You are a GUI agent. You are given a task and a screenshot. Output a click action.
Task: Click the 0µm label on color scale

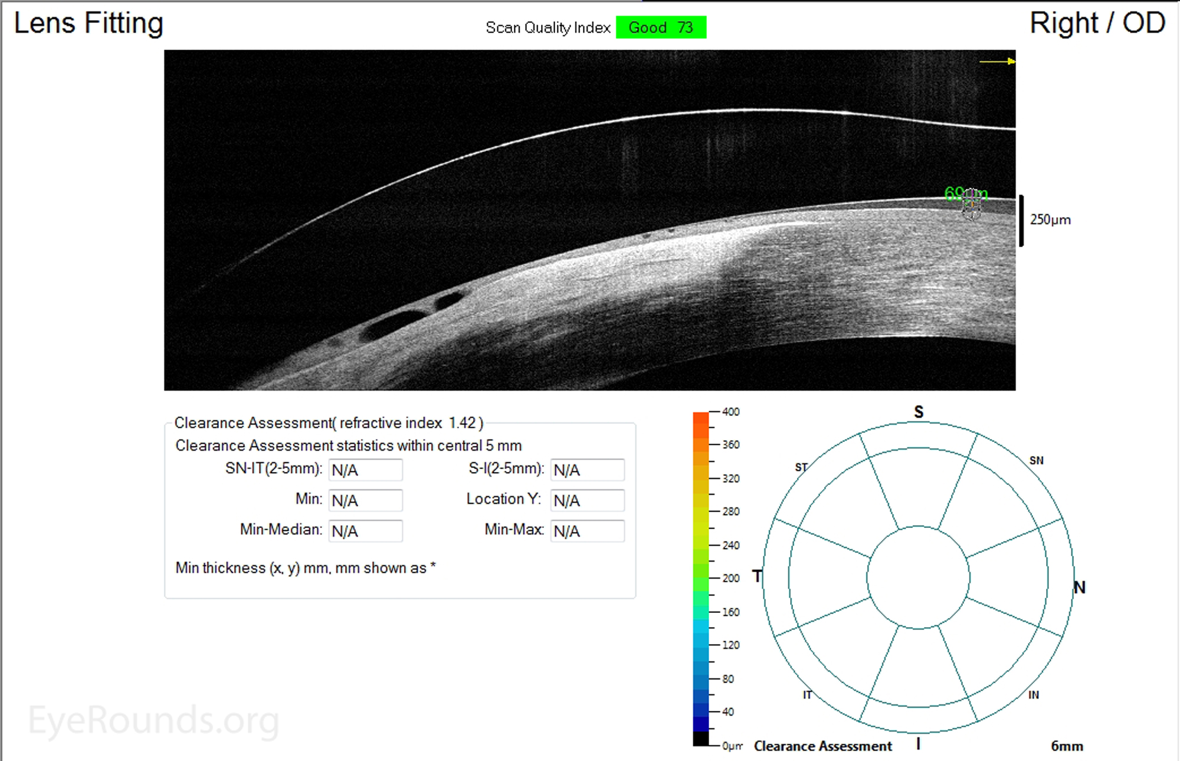(x=732, y=746)
